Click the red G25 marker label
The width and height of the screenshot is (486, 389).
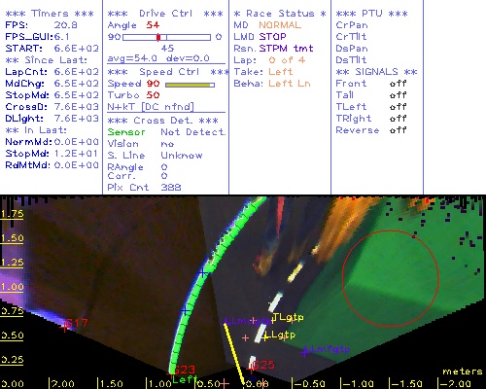click(263, 365)
